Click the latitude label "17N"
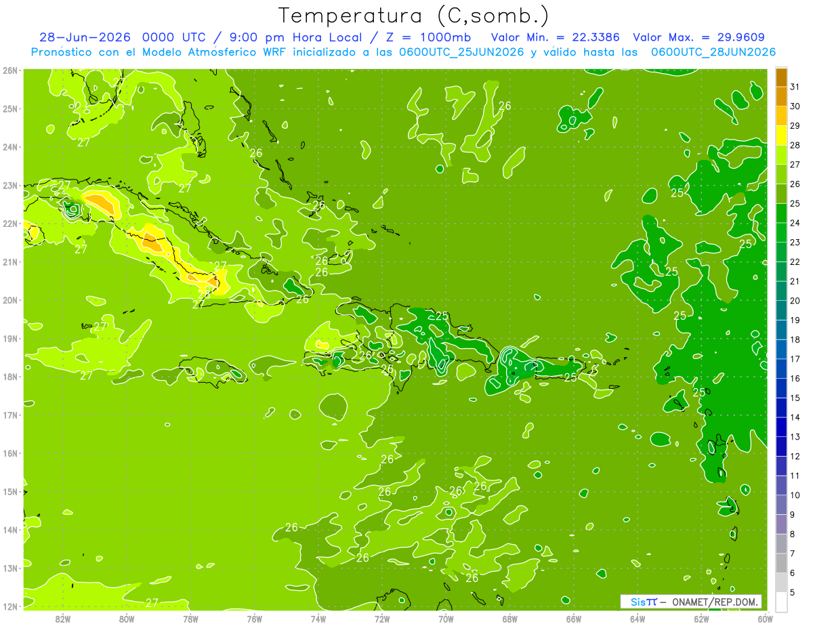The width and height of the screenshot is (813, 628). point(10,415)
